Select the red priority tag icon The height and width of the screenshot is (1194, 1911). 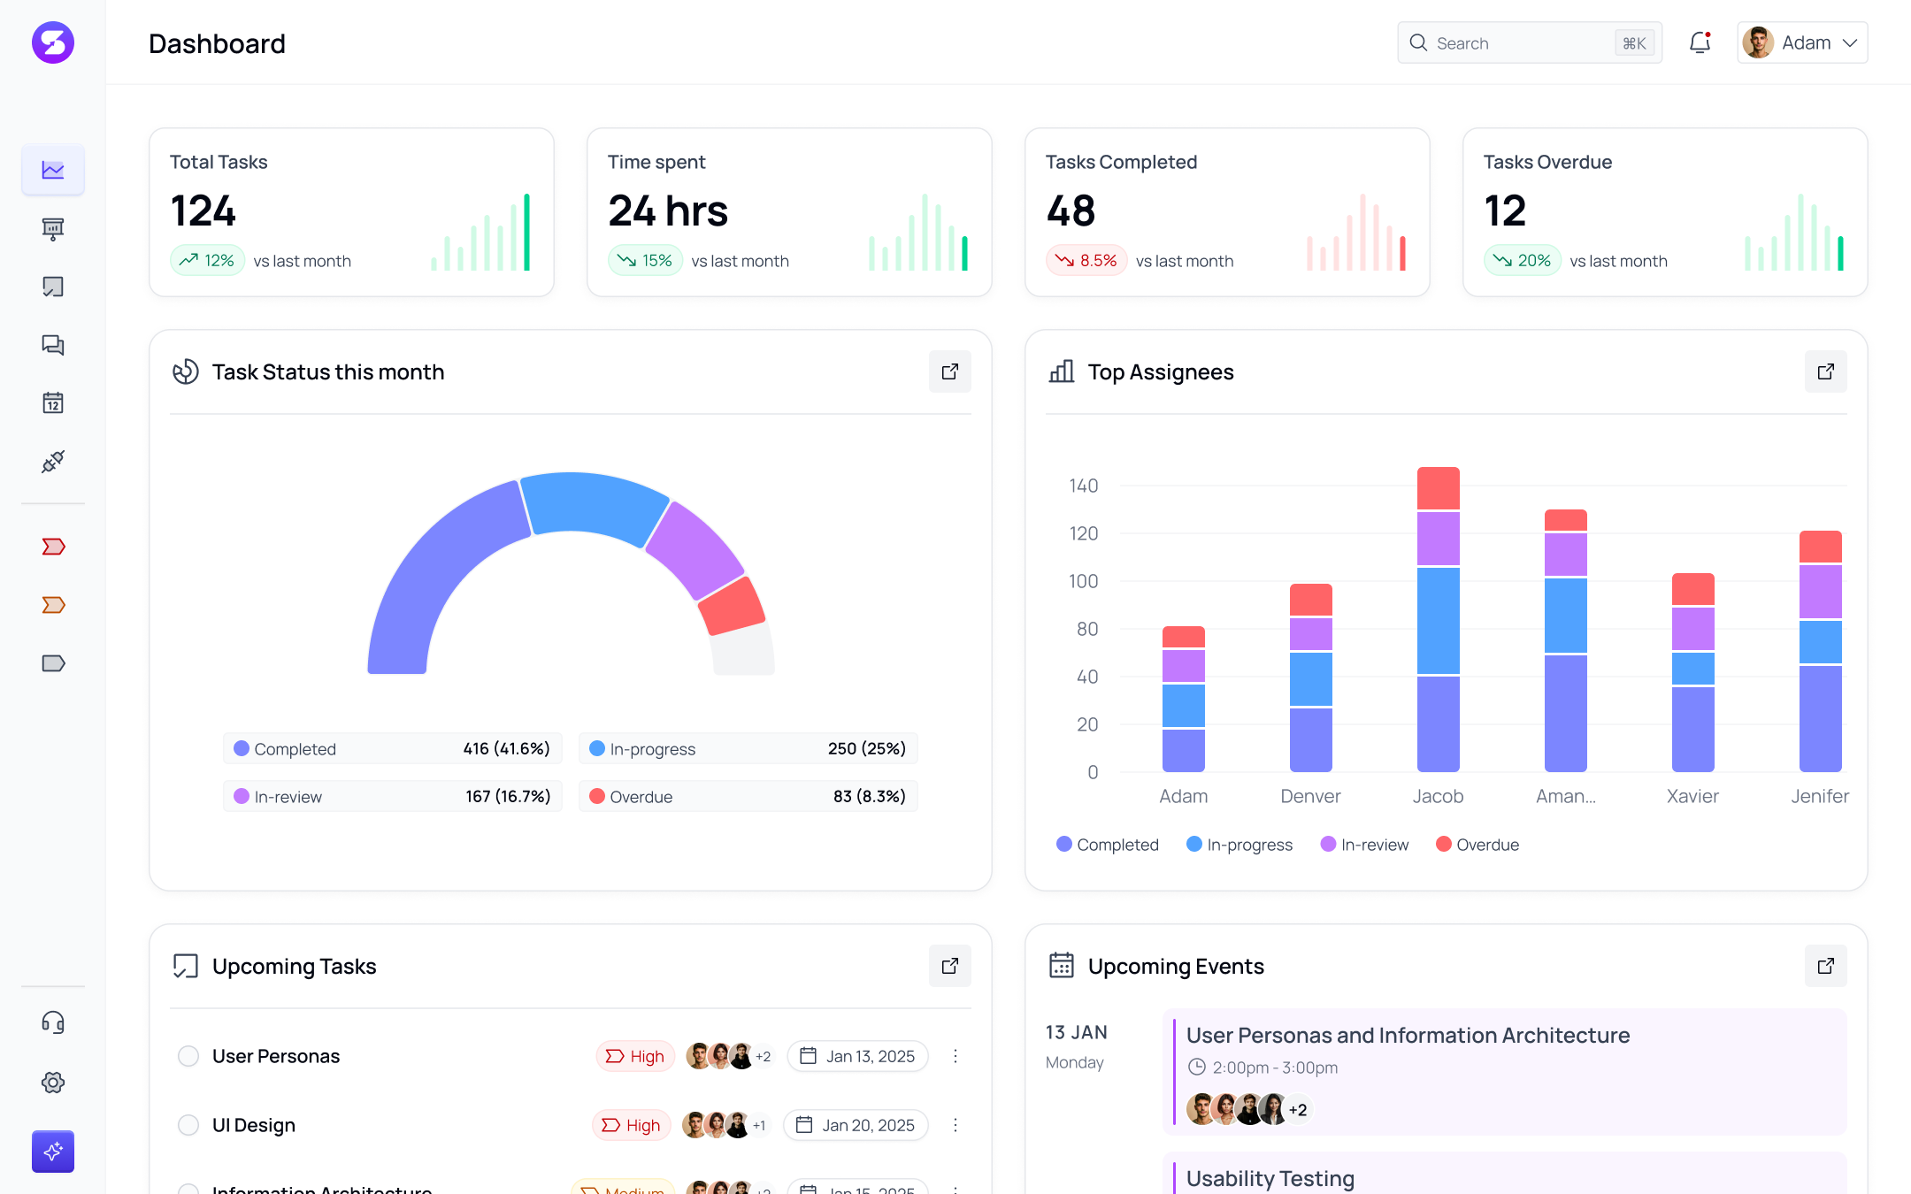53,547
